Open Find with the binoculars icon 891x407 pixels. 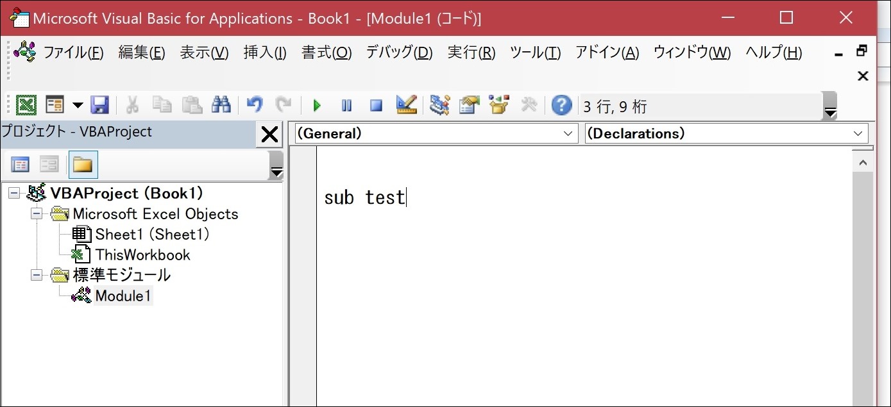point(221,104)
